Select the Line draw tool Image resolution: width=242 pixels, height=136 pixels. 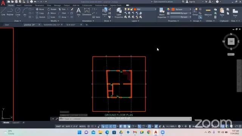coord(3,12)
